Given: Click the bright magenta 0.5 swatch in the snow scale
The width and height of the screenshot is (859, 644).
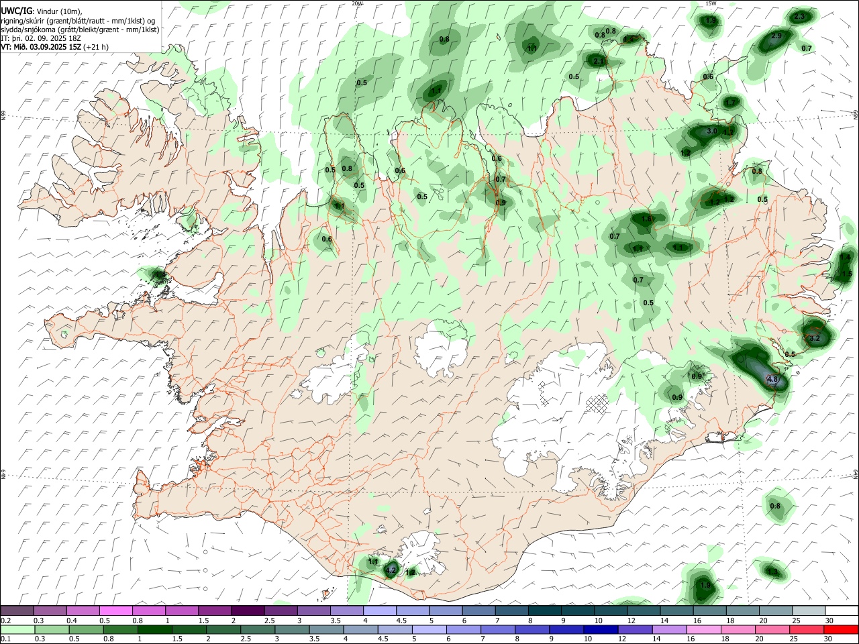Looking at the screenshot, I should [116, 610].
